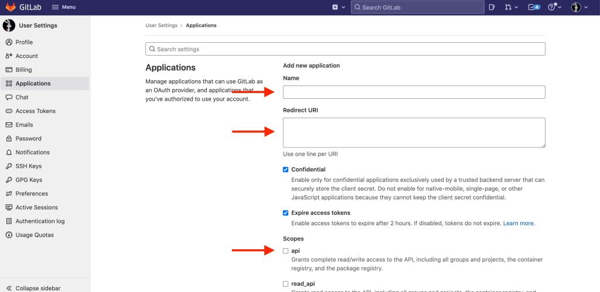Viewport: 600px width, 292px height.
Task: Enable the read_api scope checkbox
Action: coord(285,284)
